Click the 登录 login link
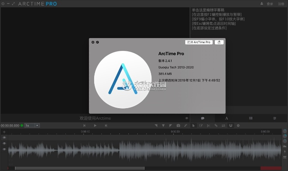The height and width of the screenshot is (171, 288). [x=270, y=4]
